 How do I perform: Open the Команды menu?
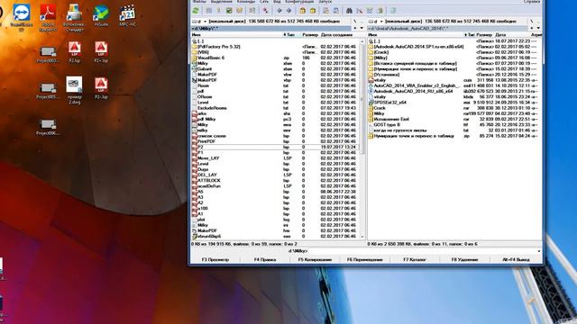(x=246, y=2)
